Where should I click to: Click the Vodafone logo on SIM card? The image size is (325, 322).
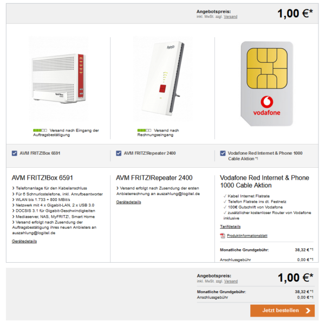pyautogui.click(x=265, y=102)
